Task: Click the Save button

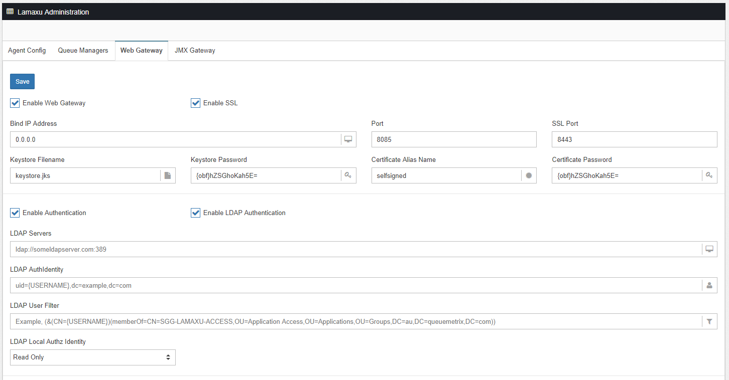Action: click(x=22, y=82)
